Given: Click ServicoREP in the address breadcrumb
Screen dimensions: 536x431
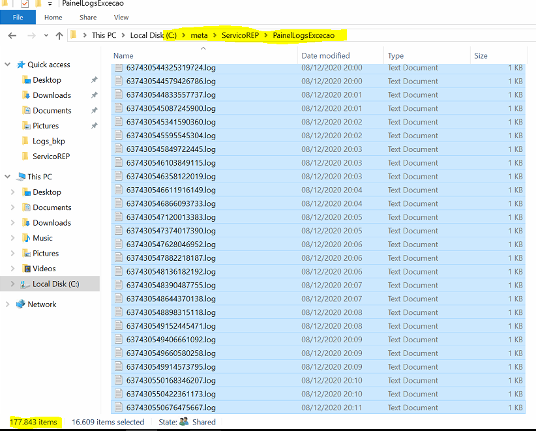Looking at the screenshot, I should [x=241, y=35].
